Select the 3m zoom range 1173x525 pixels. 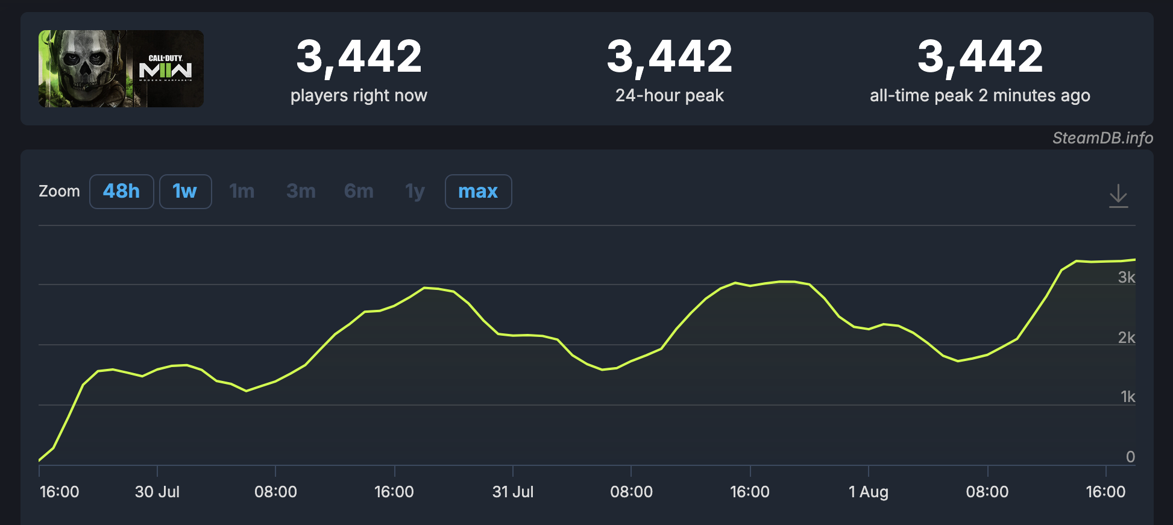point(301,192)
